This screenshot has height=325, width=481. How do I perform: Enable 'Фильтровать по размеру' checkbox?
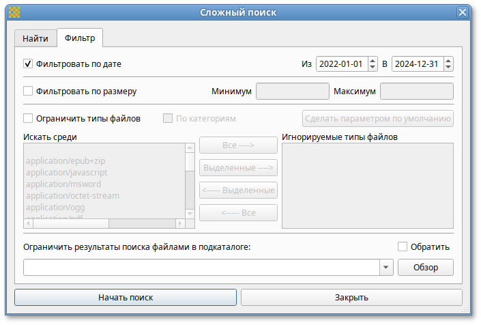point(28,91)
